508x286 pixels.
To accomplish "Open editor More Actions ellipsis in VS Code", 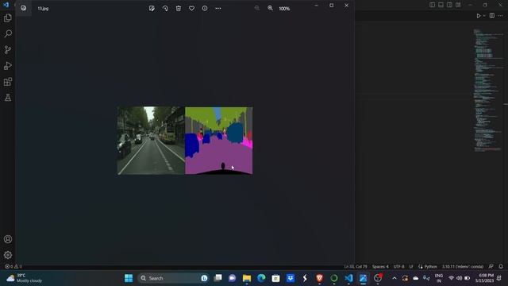I will click(501, 16).
